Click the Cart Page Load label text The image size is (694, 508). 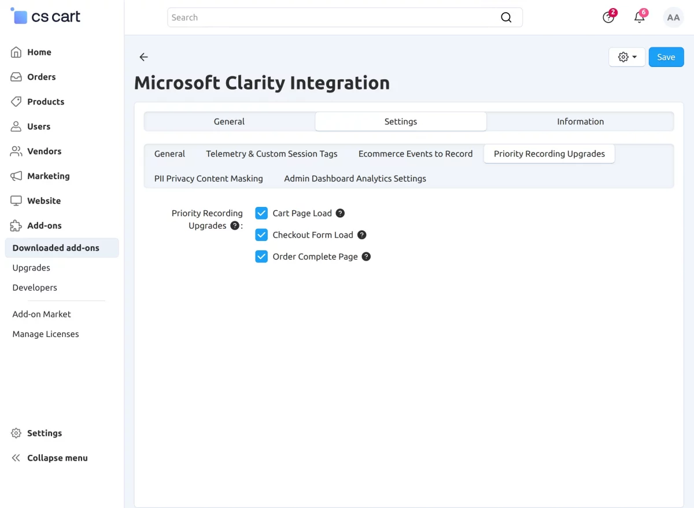click(x=302, y=213)
